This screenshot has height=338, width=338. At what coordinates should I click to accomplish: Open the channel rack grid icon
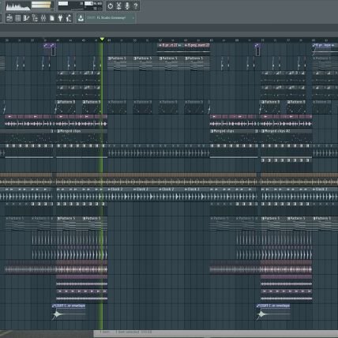18,18
